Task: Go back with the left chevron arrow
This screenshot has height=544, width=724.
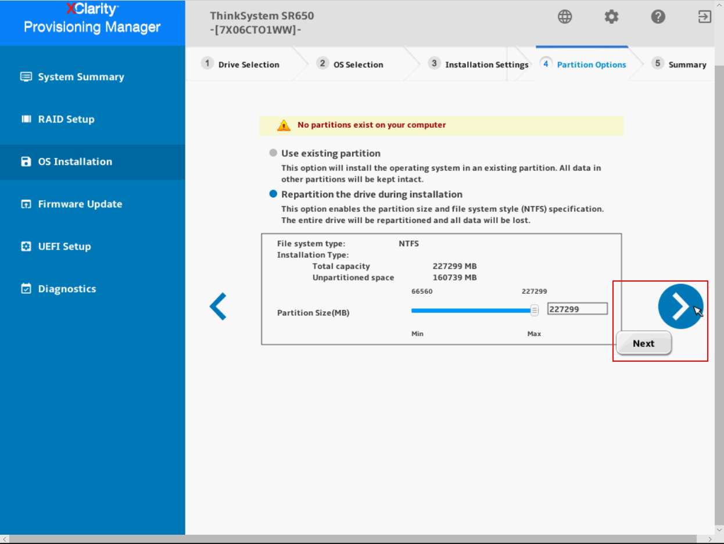Action: (x=218, y=307)
